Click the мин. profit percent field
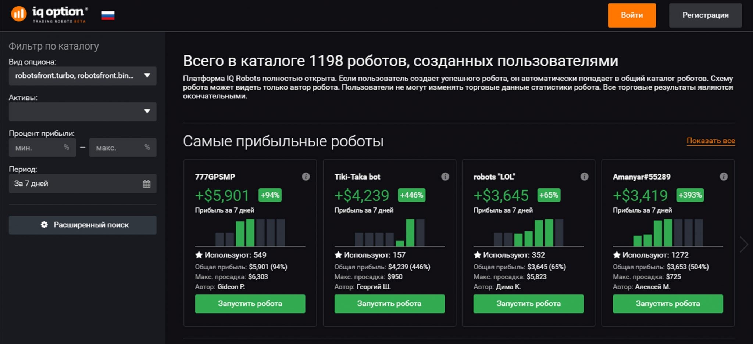The width and height of the screenshot is (753, 344). click(42, 148)
